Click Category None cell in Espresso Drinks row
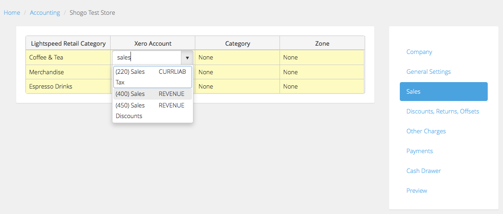503x214 pixels. pyautogui.click(x=237, y=86)
